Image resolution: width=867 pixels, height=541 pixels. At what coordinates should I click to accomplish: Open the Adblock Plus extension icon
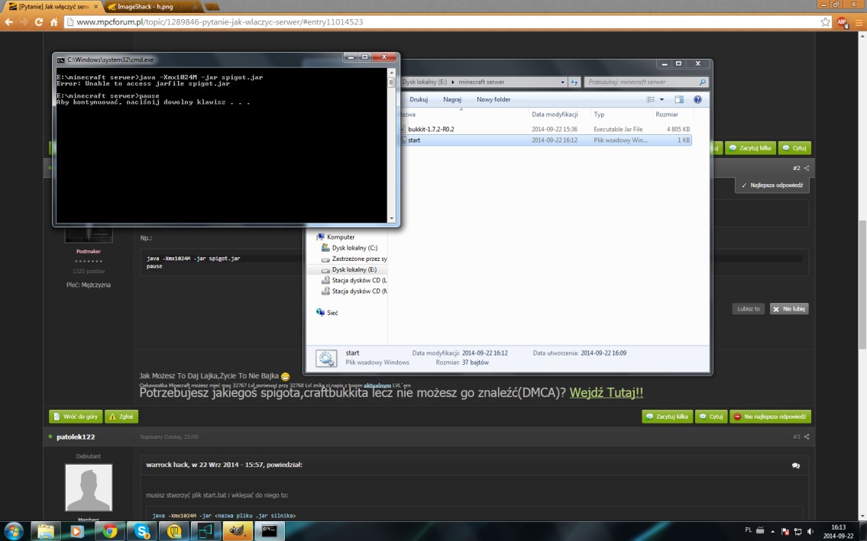842,22
